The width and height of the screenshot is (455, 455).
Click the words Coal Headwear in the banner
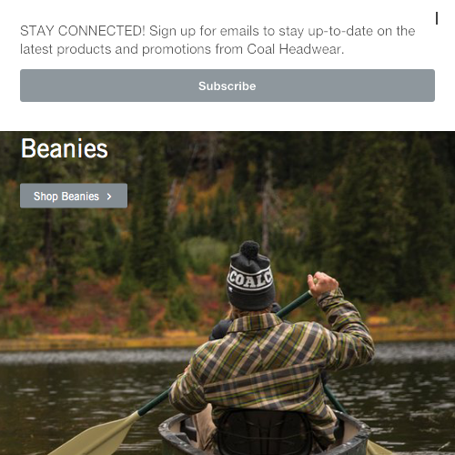click(x=295, y=49)
